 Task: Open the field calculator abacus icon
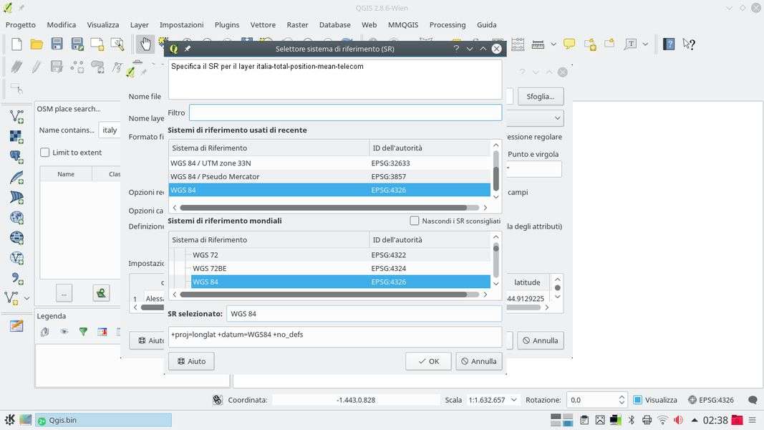[x=518, y=44]
